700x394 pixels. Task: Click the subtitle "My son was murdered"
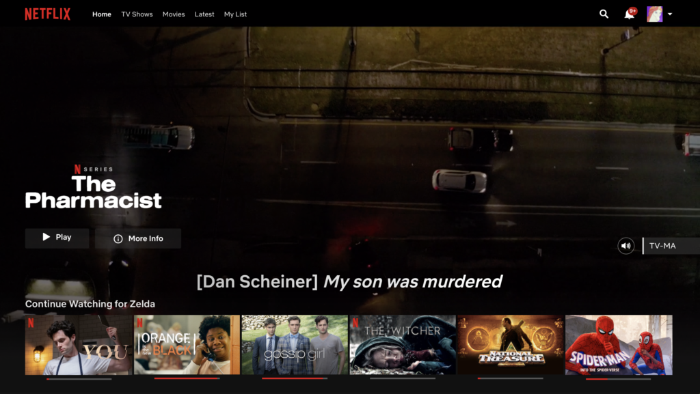coord(413,282)
